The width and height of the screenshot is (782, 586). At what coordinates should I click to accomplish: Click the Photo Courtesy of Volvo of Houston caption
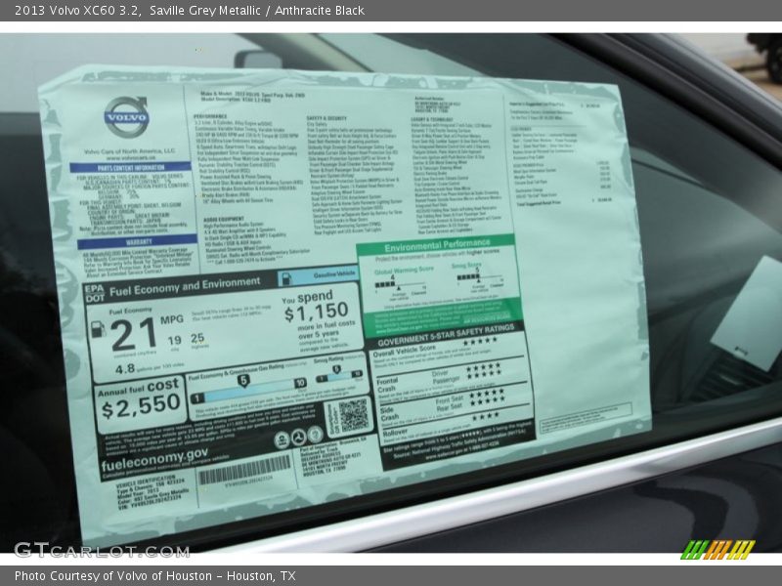[x=154, y=576]
